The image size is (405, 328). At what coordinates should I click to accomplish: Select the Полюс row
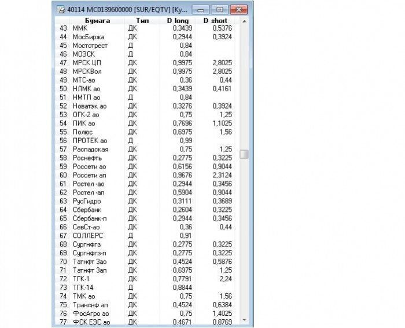[x=145, y=132]
